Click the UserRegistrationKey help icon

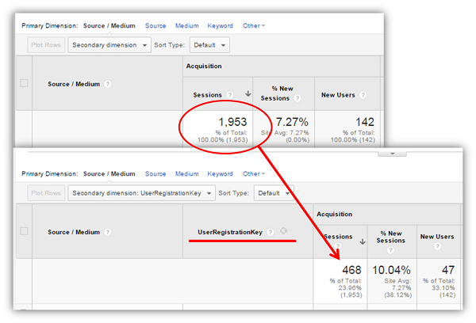click(x=271, y=231)
